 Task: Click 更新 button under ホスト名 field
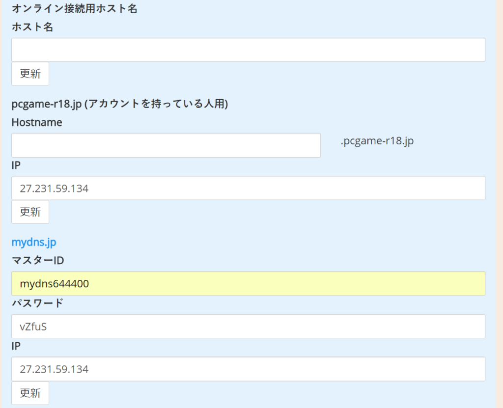tap(30, 74)
